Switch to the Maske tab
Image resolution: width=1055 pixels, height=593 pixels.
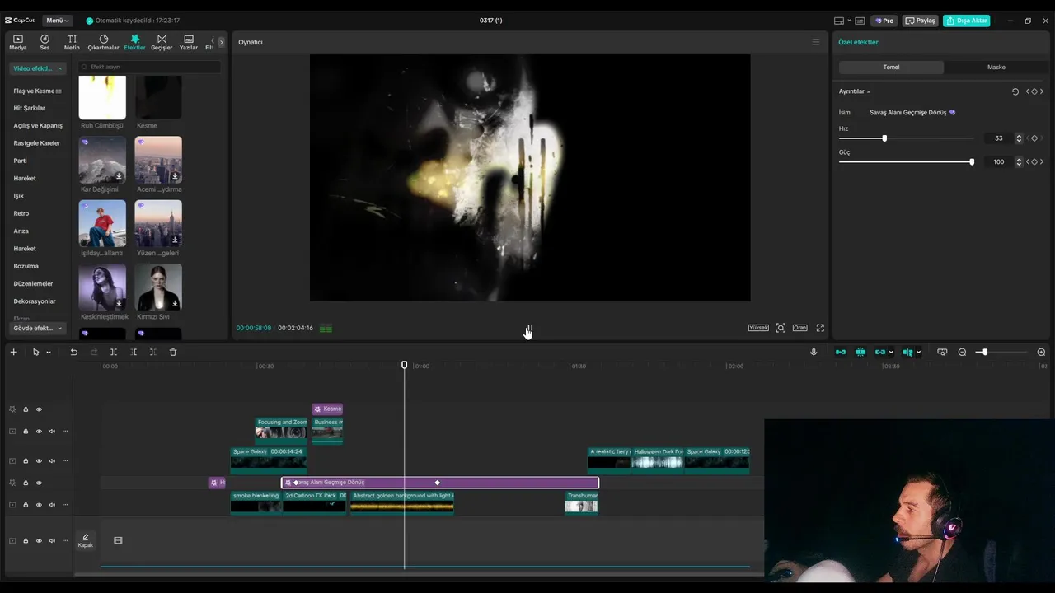pyautogui.click(x=996, y=67)
